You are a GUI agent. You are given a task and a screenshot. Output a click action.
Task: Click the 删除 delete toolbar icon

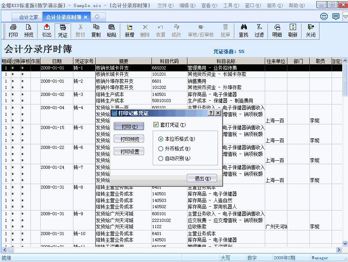coord(145,31)
